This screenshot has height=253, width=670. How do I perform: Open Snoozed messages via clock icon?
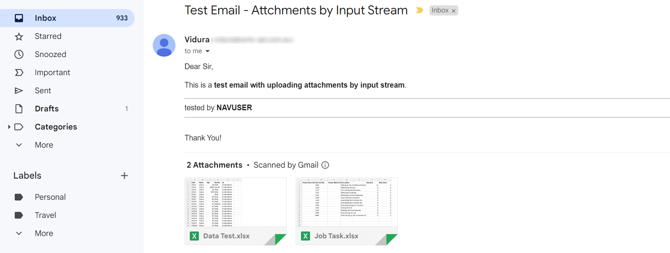click(x=19, y=54)
